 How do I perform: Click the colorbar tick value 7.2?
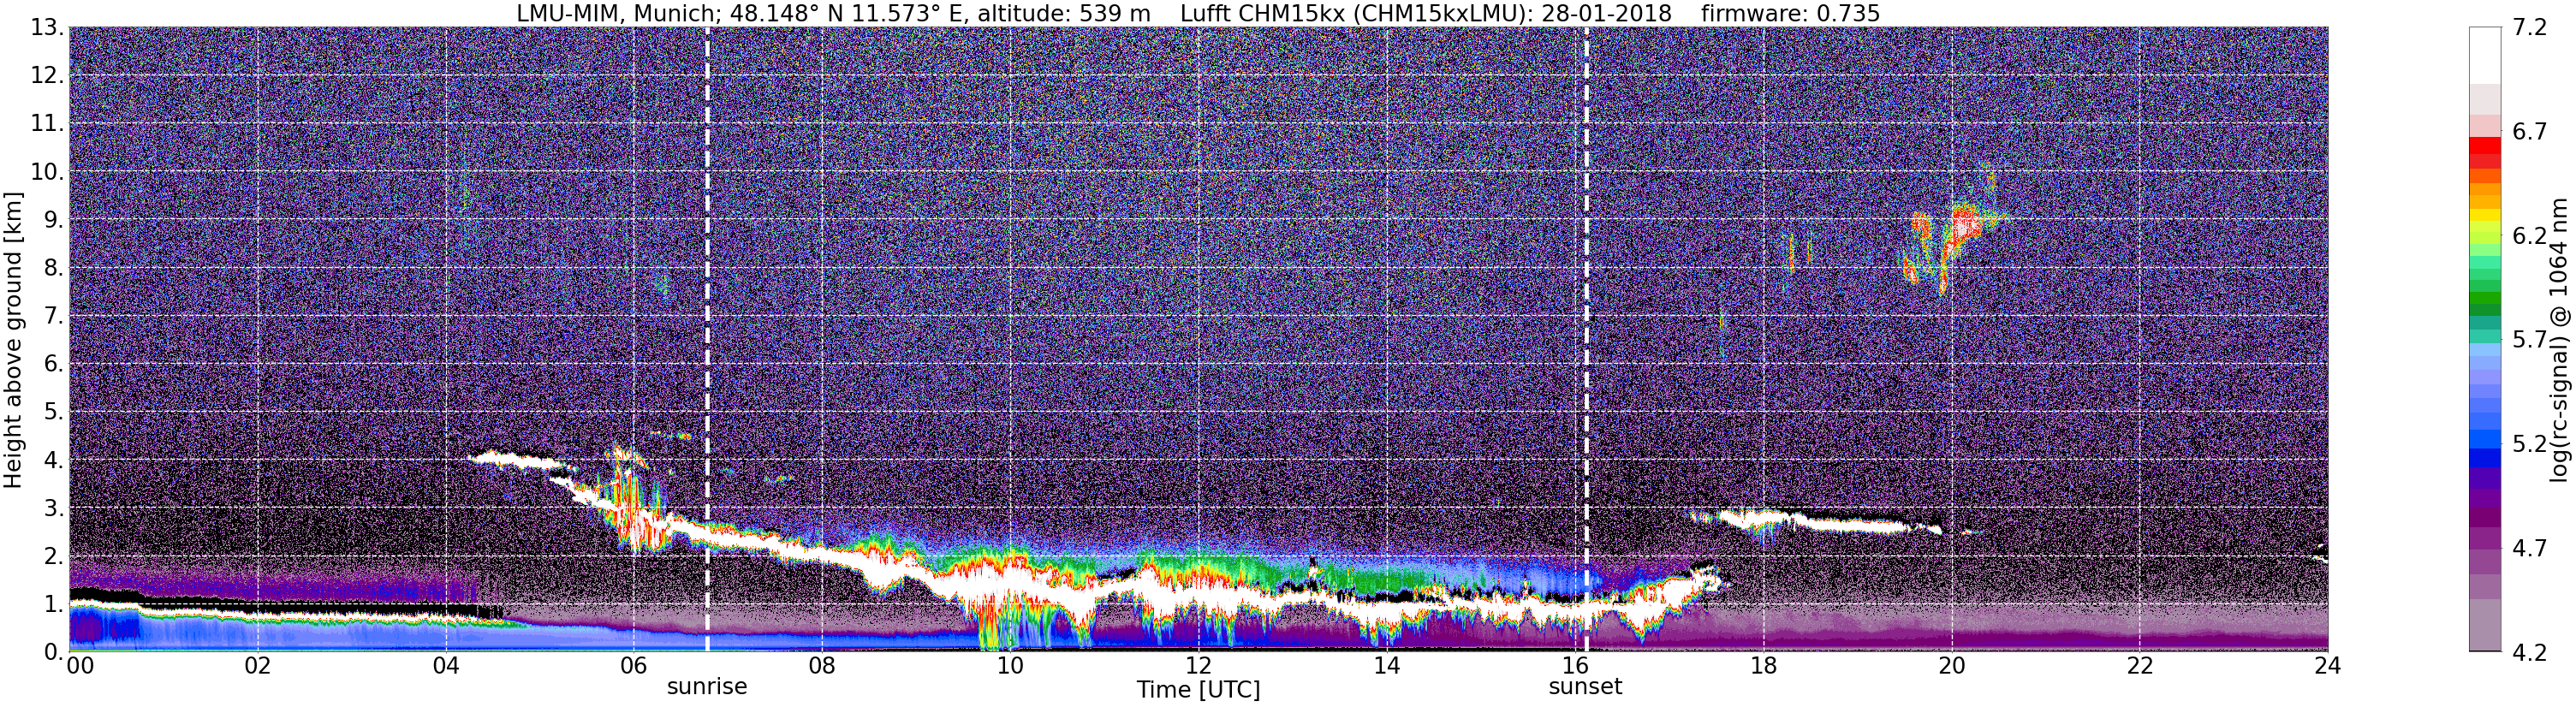2529,28
